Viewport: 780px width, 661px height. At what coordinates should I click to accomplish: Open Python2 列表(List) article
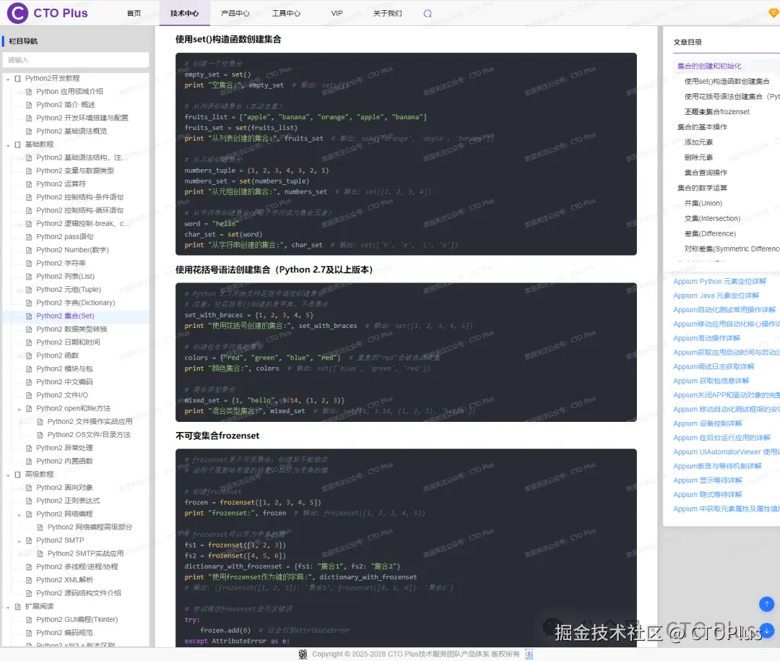65,276
